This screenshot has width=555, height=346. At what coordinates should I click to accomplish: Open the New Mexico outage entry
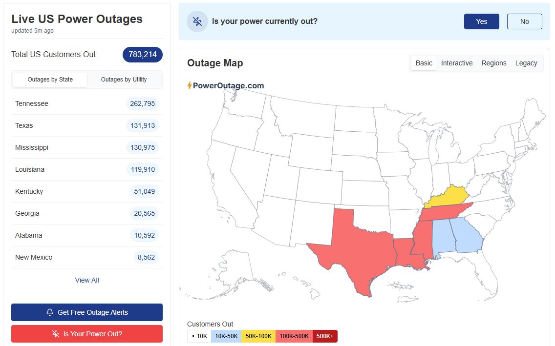[87, 257]
